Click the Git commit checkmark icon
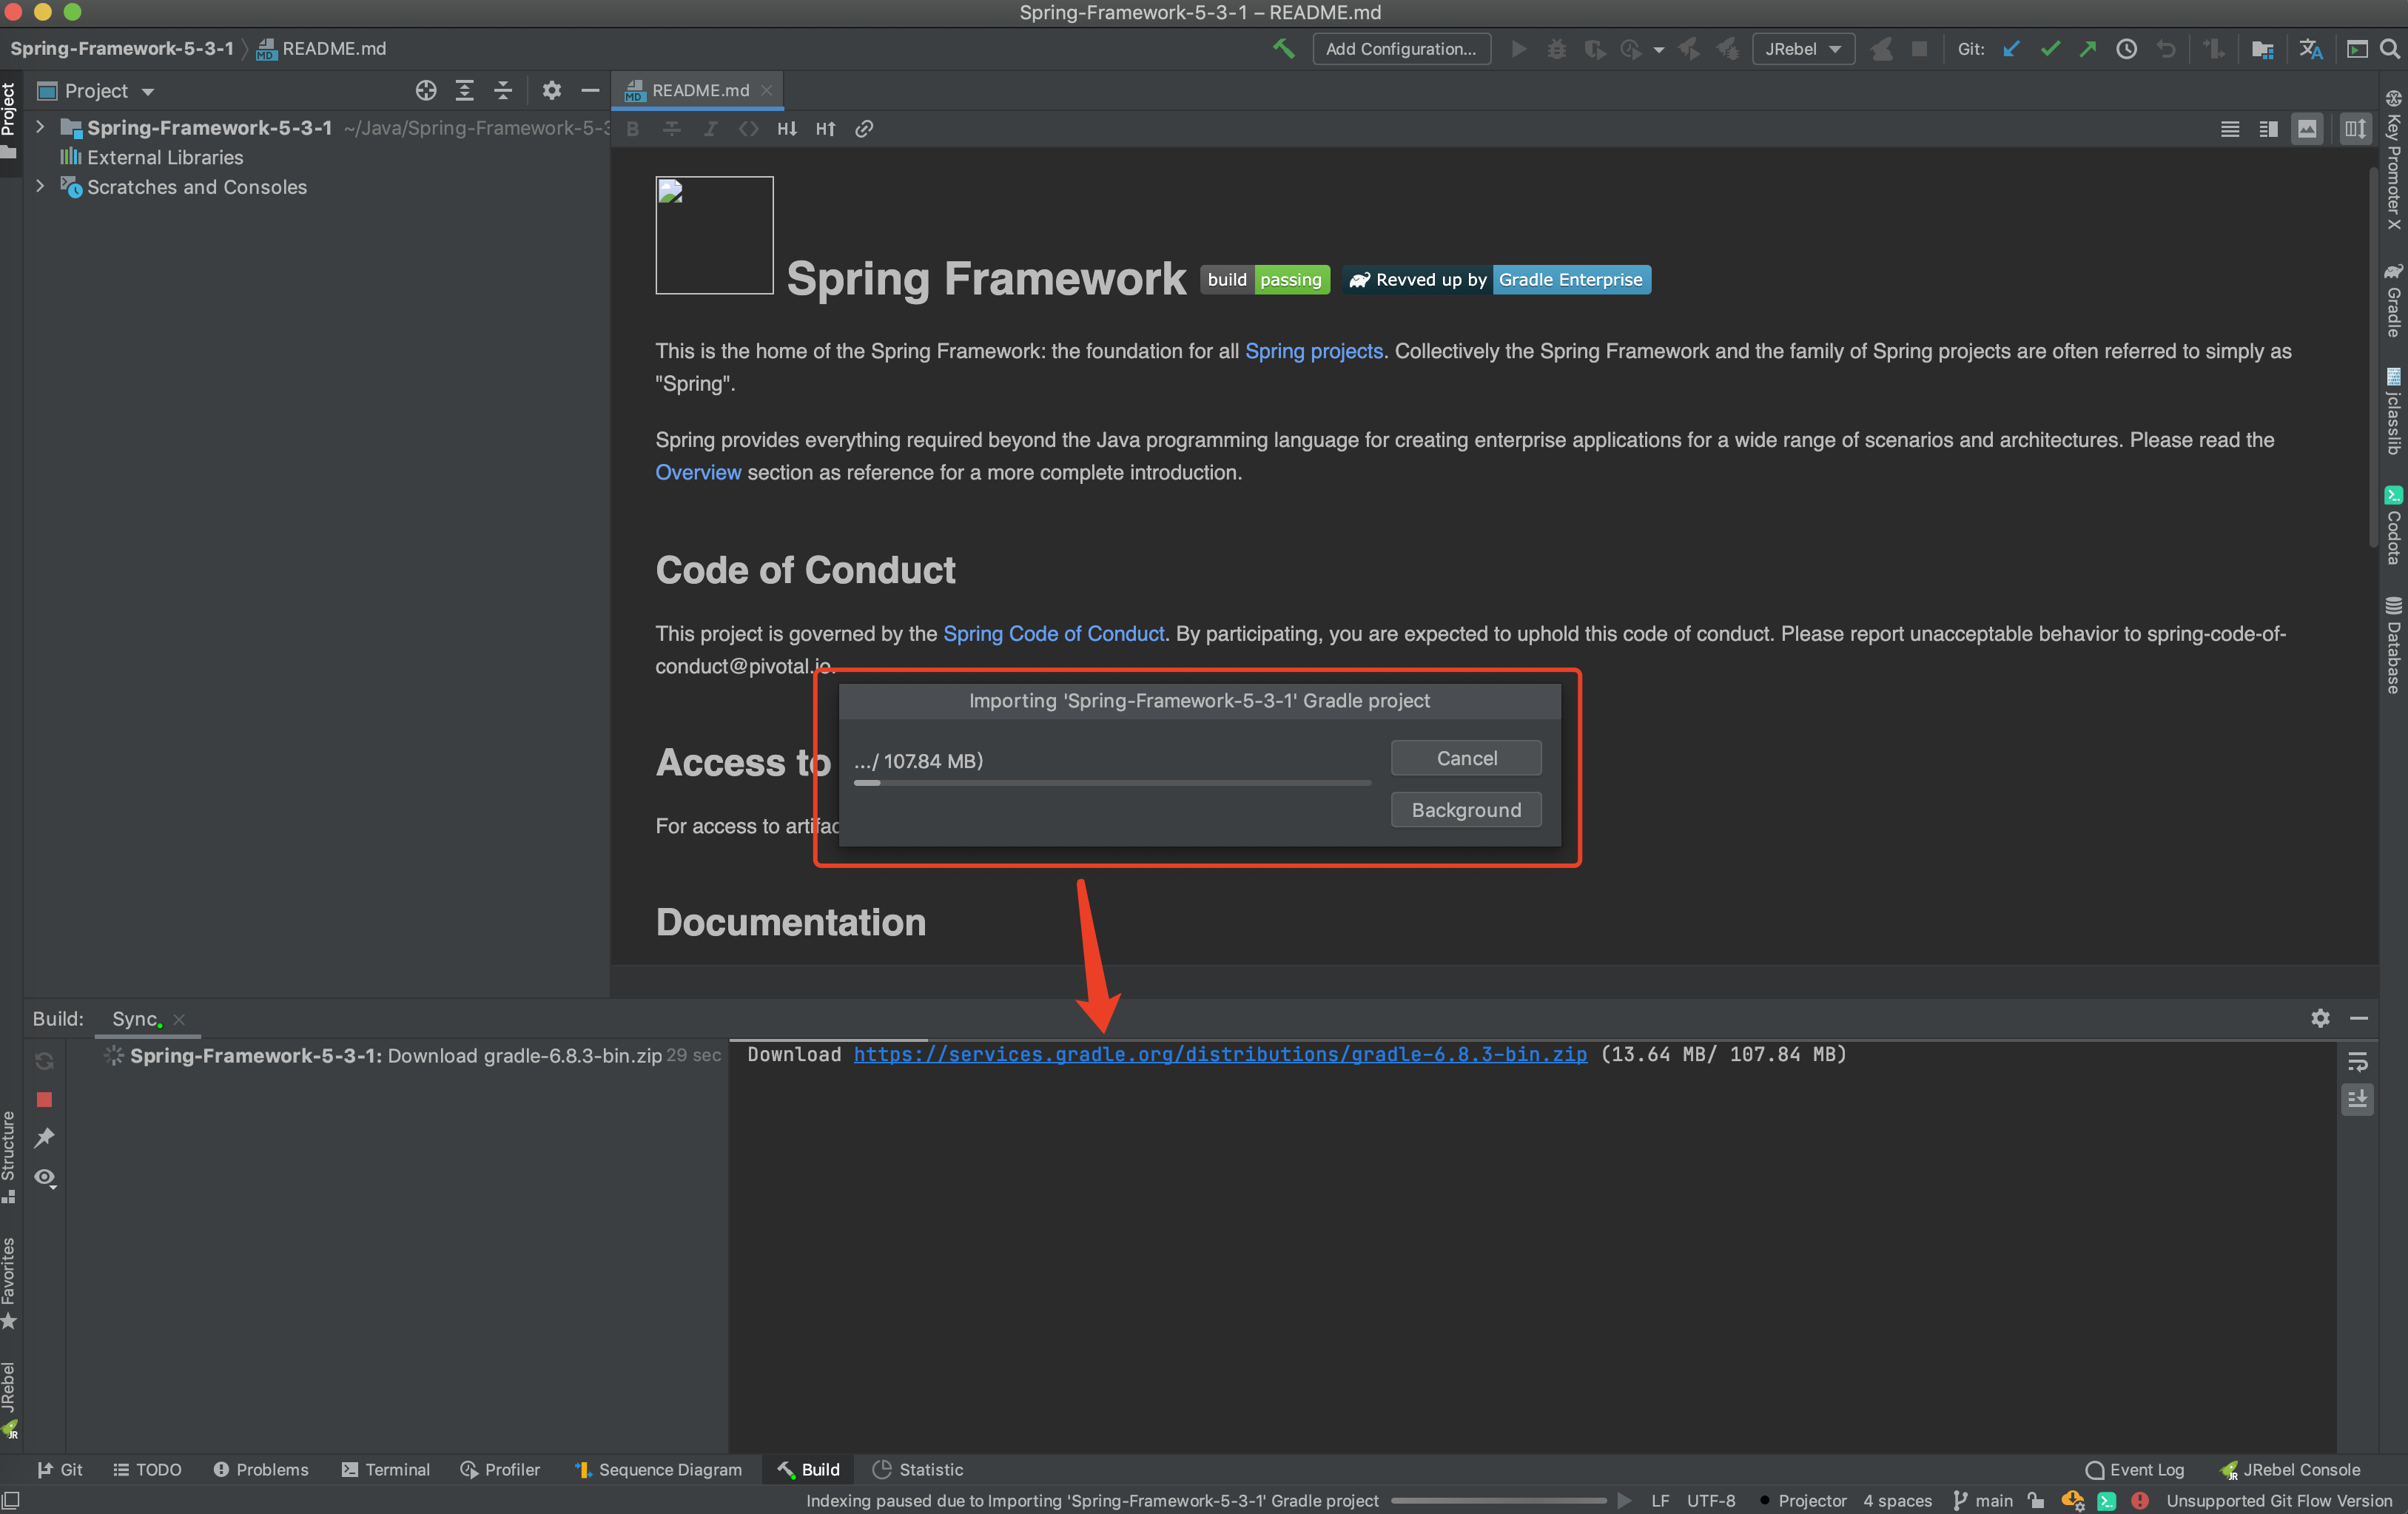 point(2050,48)
